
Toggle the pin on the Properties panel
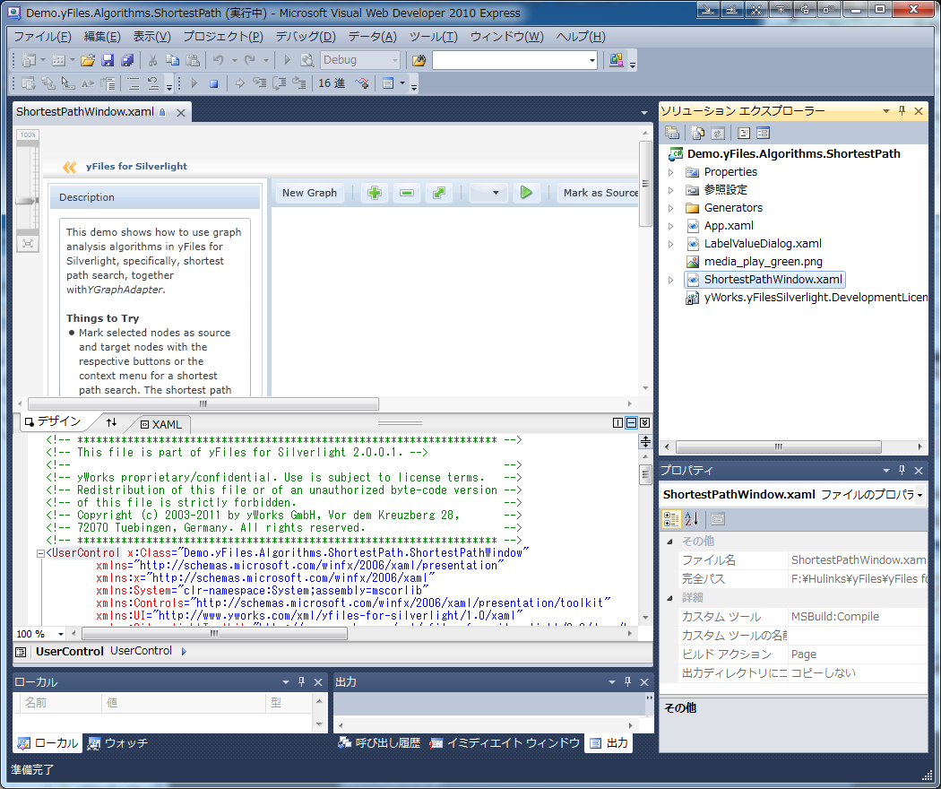pyautogui.click(x=902, y=470)
